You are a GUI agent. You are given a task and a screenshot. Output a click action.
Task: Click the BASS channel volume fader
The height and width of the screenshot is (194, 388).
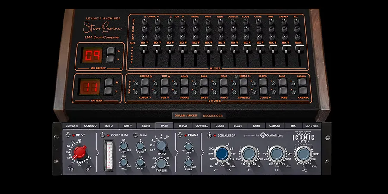pos(208,48)
